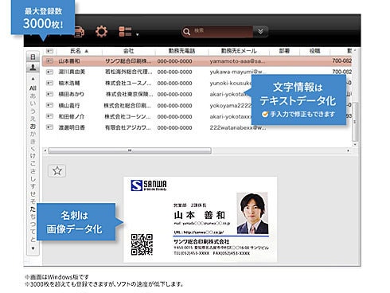Click the card icon on the 和田修ノ介 row
Screen dimensions: 390x293
(x=49, y=116)
